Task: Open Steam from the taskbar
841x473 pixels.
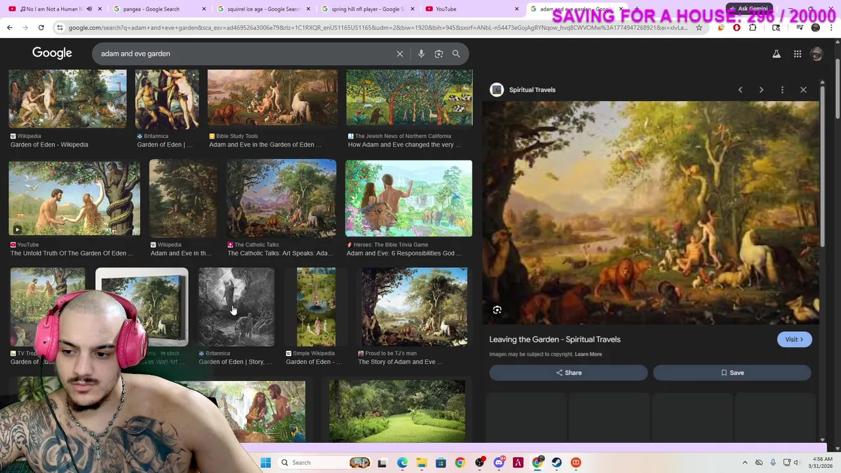Action: click(557, 462)
